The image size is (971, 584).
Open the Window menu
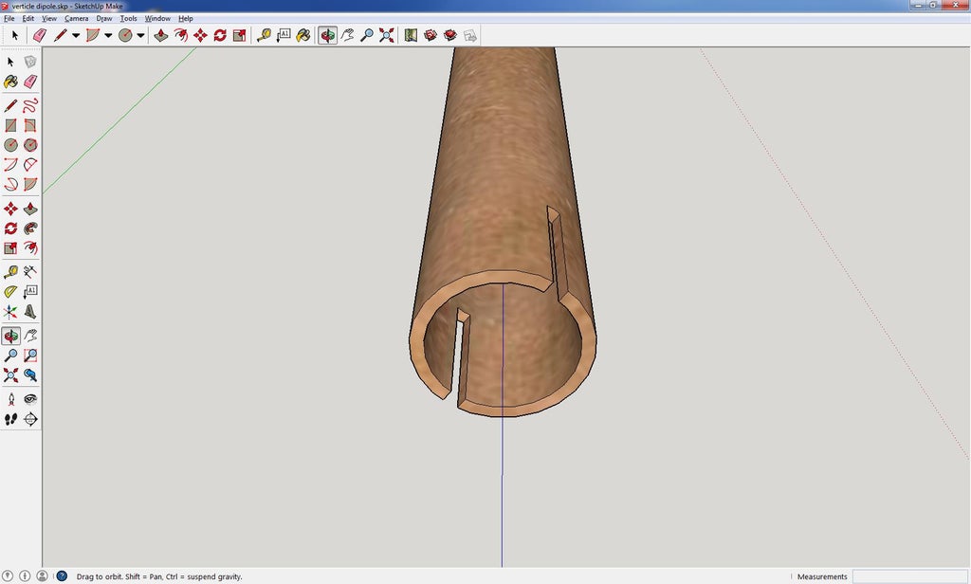point(157,18)
